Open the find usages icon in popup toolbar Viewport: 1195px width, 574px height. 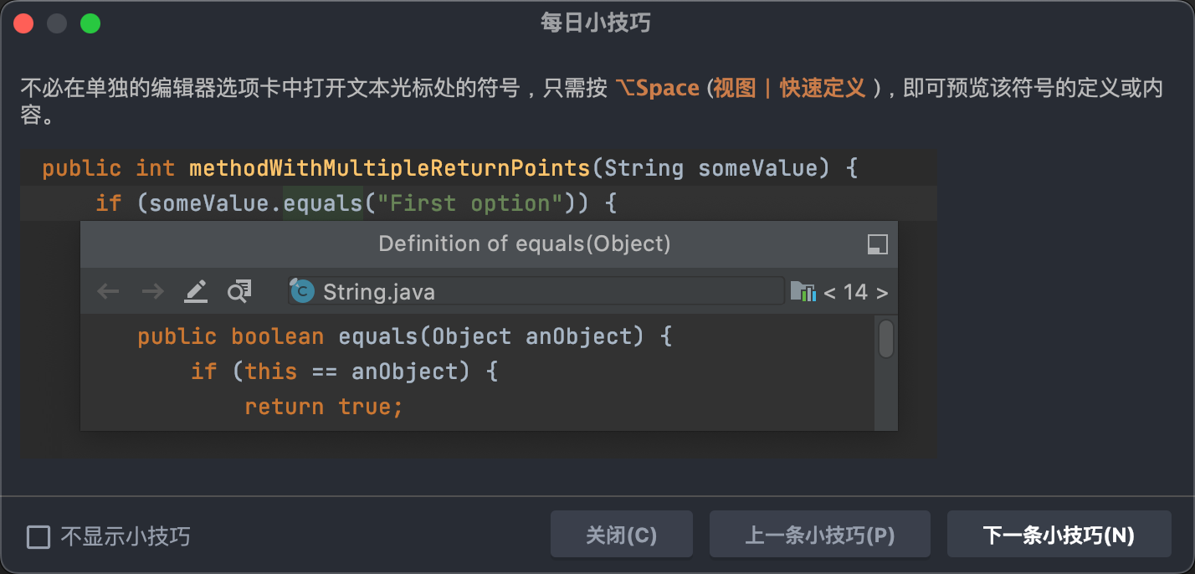[238, 291]
